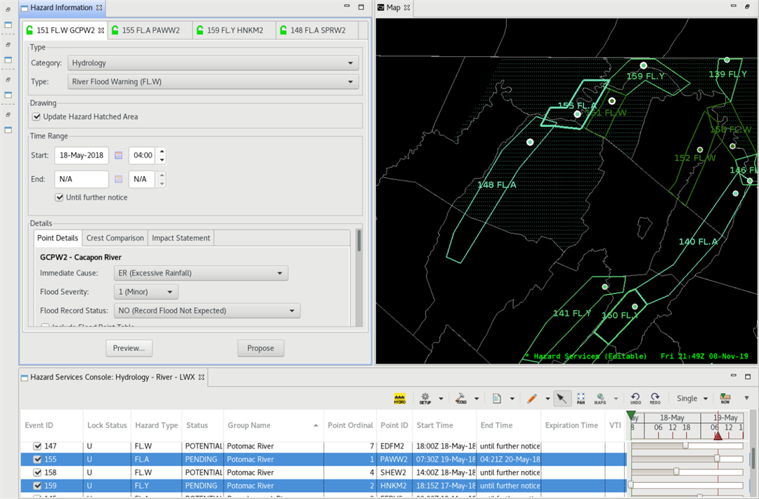This screenshot has height=499, width=759.
Task: Close the Hazard Services Console view
Action: pyautogui.click(x=202, y=377)
